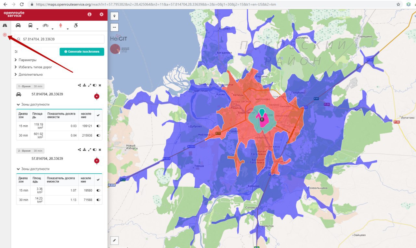This screenshot has height=248, width=416.
Task: Select the car profile tab
Action: click(18, 25)
